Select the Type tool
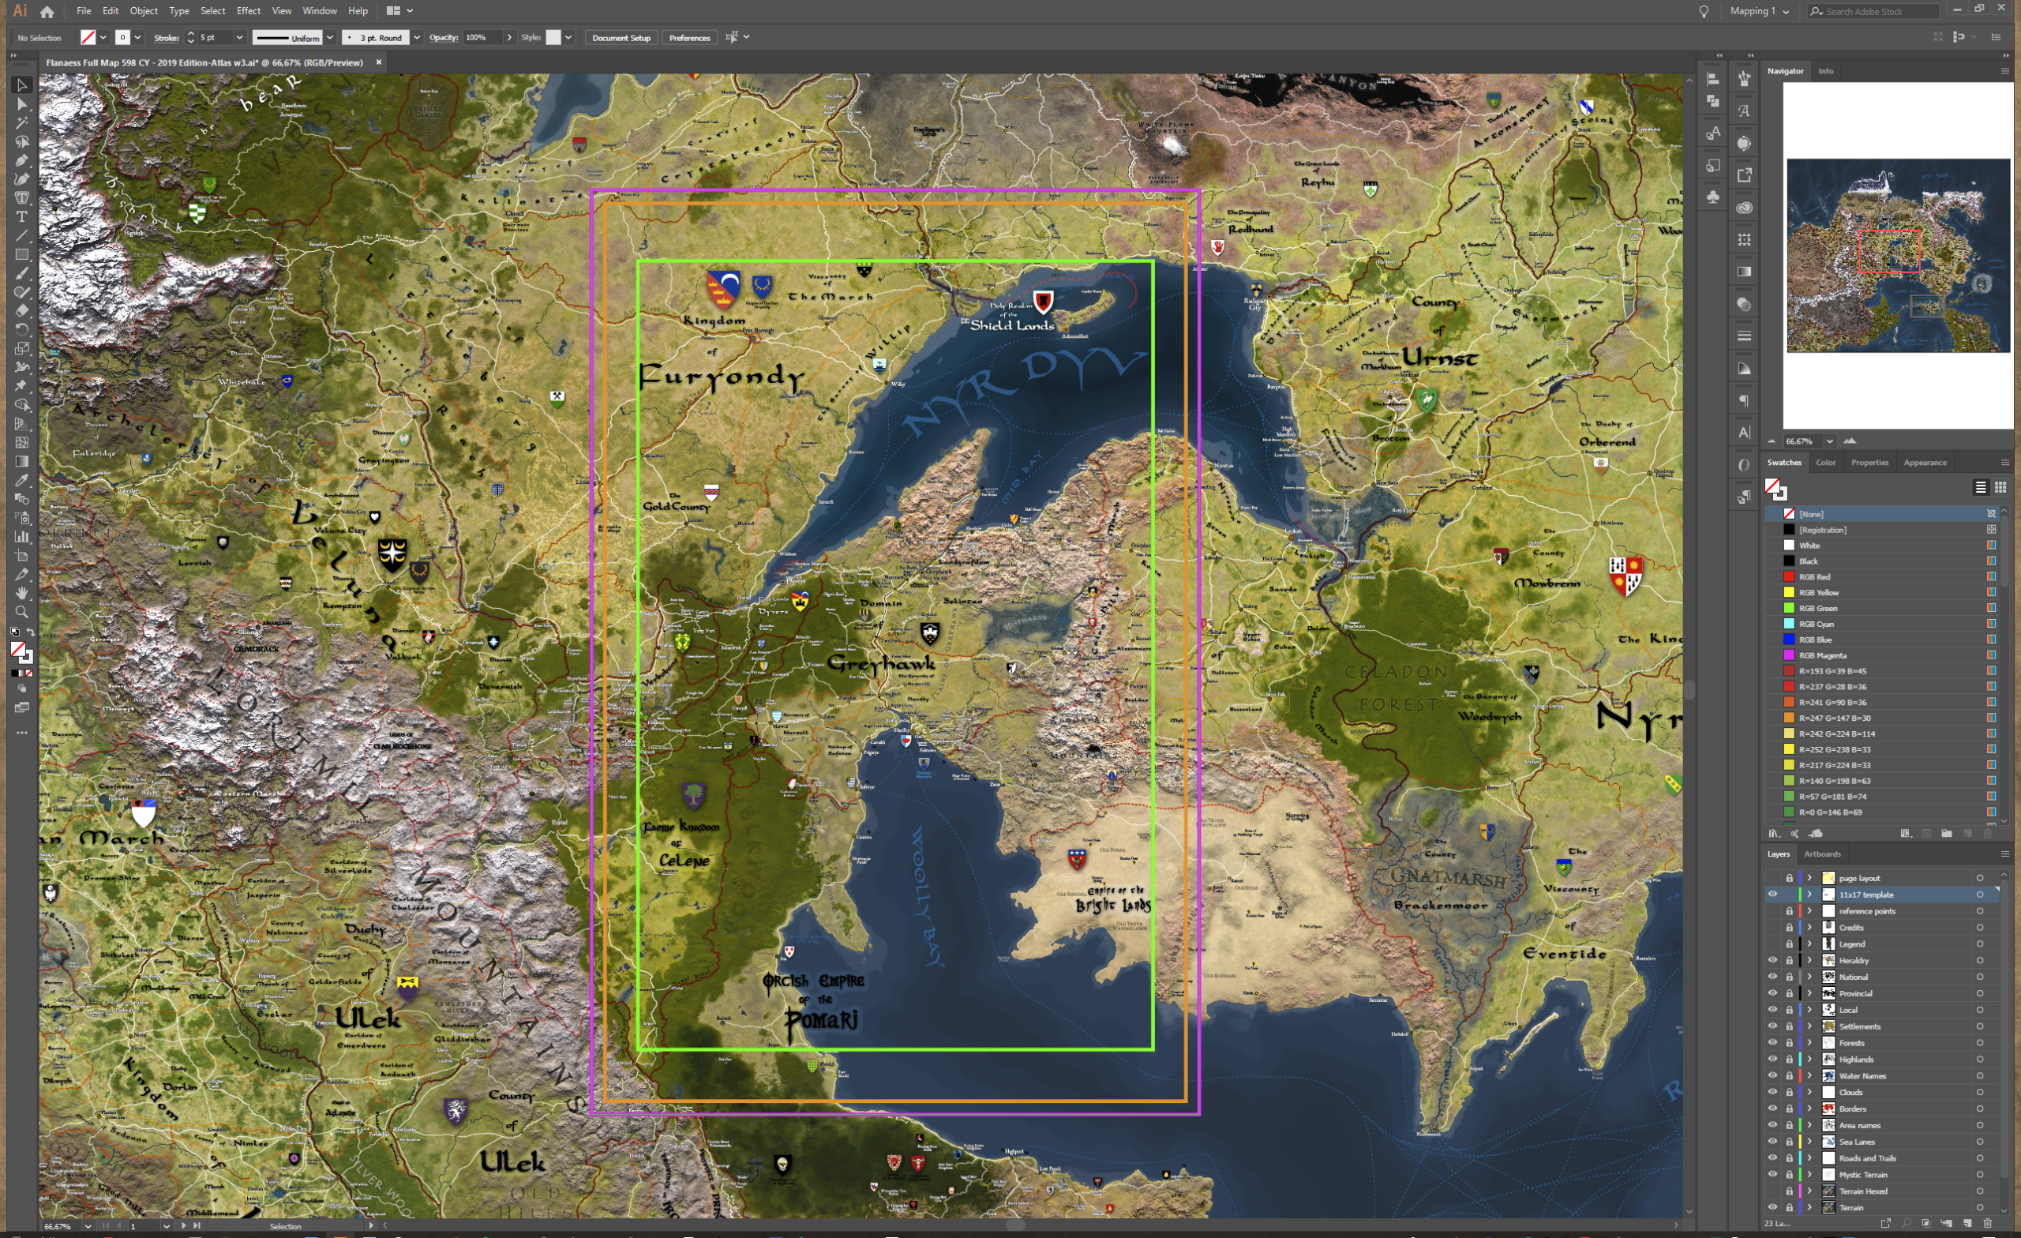Image resolution: width=2021 pixels, height=1238 pixels. (x=22, y=217)
